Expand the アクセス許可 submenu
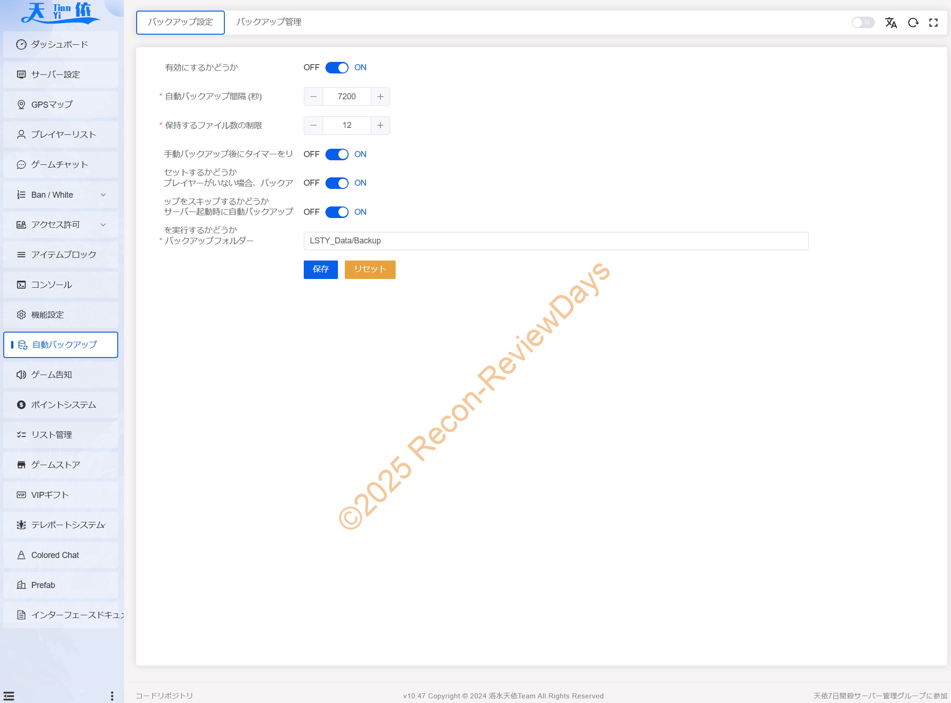The image size is (951, 703). [x=60, y=225]
